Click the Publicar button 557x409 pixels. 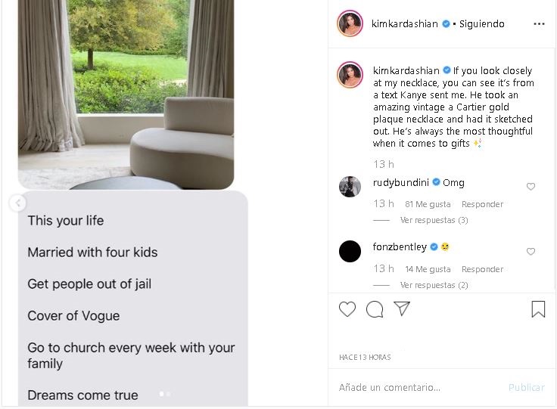click(526, 387)
